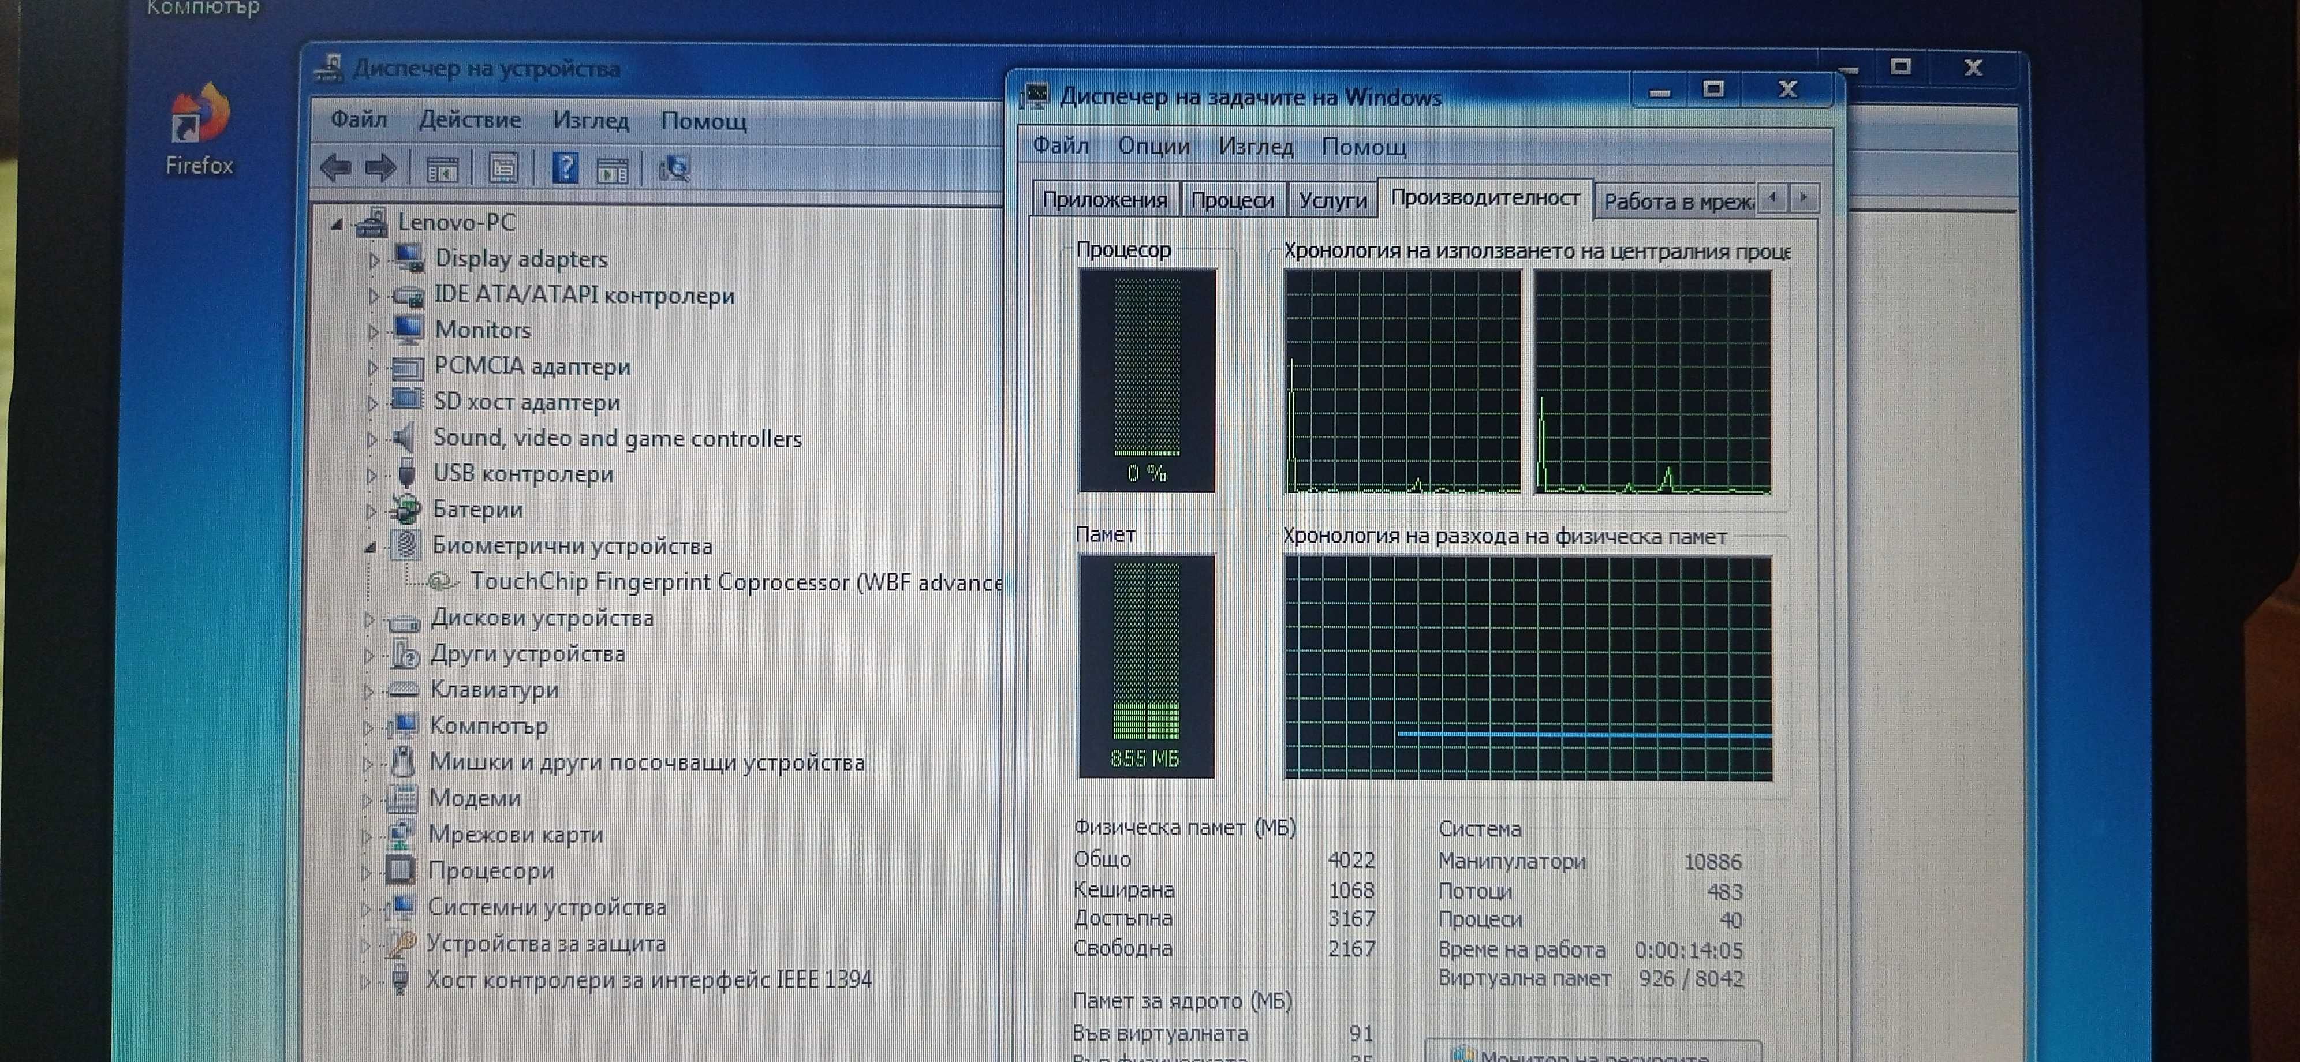Select TouchChip Fingerprint Coprocessor device

[x=735, y=582]
